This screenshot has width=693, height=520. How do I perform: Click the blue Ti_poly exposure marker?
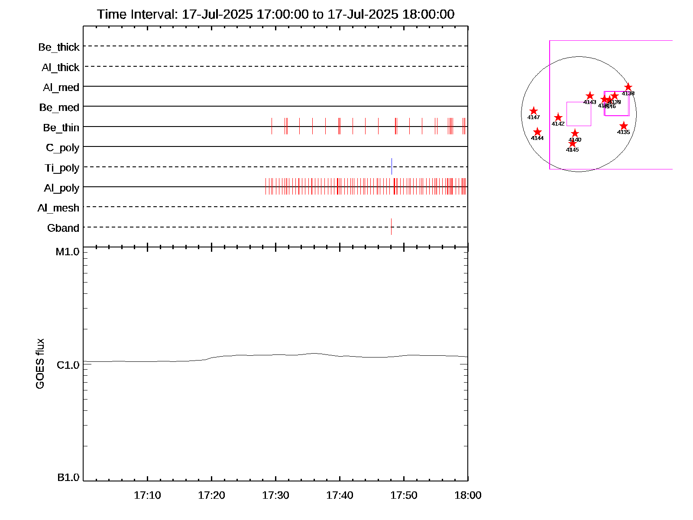coord(392,166)
